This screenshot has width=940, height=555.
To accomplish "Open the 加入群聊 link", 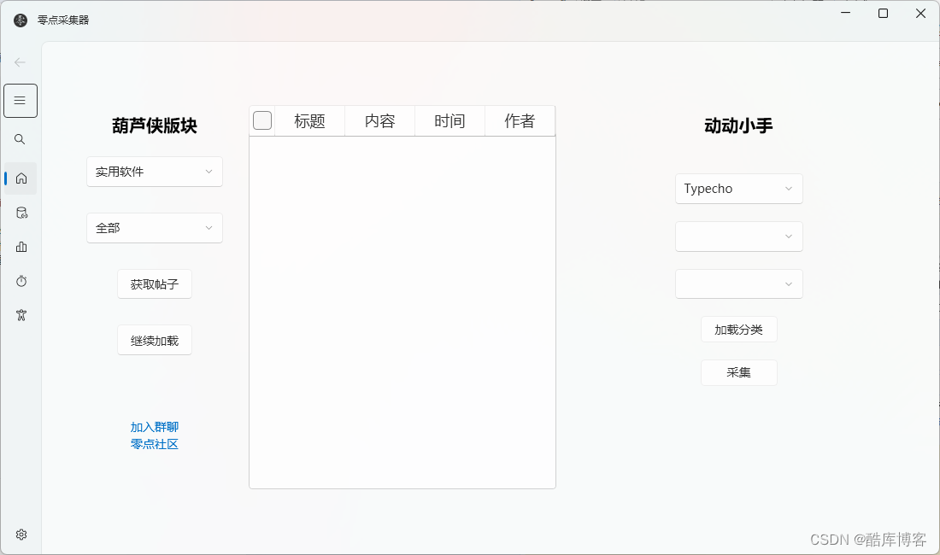I will pos(155,427).
